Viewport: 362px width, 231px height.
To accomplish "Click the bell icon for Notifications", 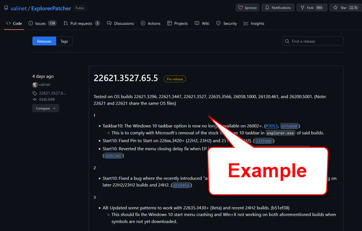I will (267, 8).
